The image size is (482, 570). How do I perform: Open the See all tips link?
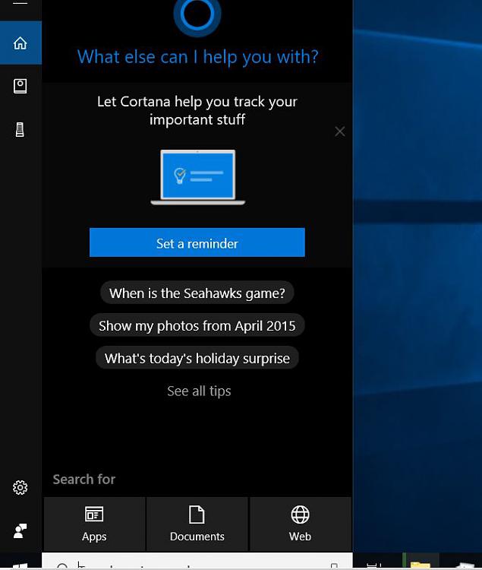click(199, 391)
